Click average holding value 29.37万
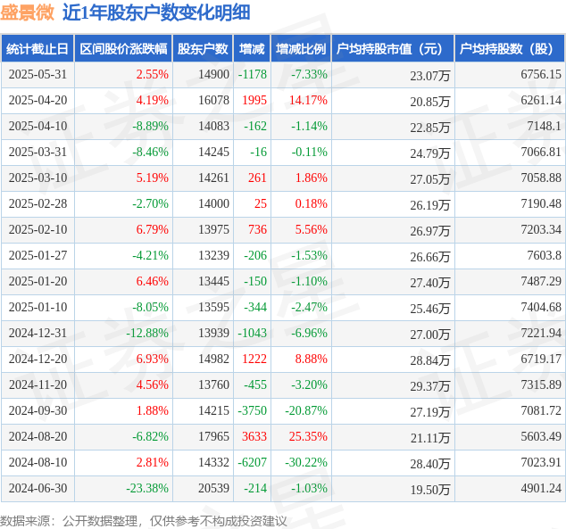Viewport: 566px width, 529px height. tap(430, 386)
